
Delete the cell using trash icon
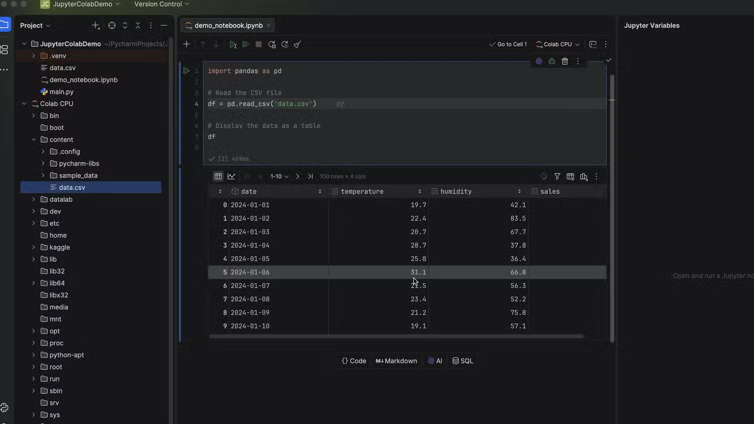[564, 61]
